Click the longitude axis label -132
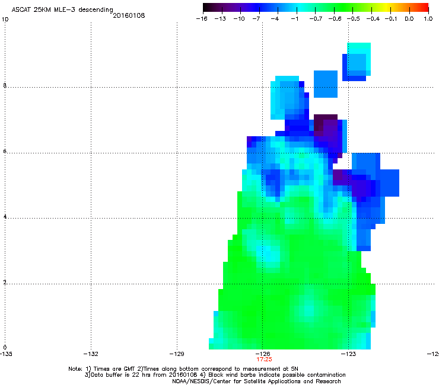Viewport: 439px width, 385px height. (91, 354)
